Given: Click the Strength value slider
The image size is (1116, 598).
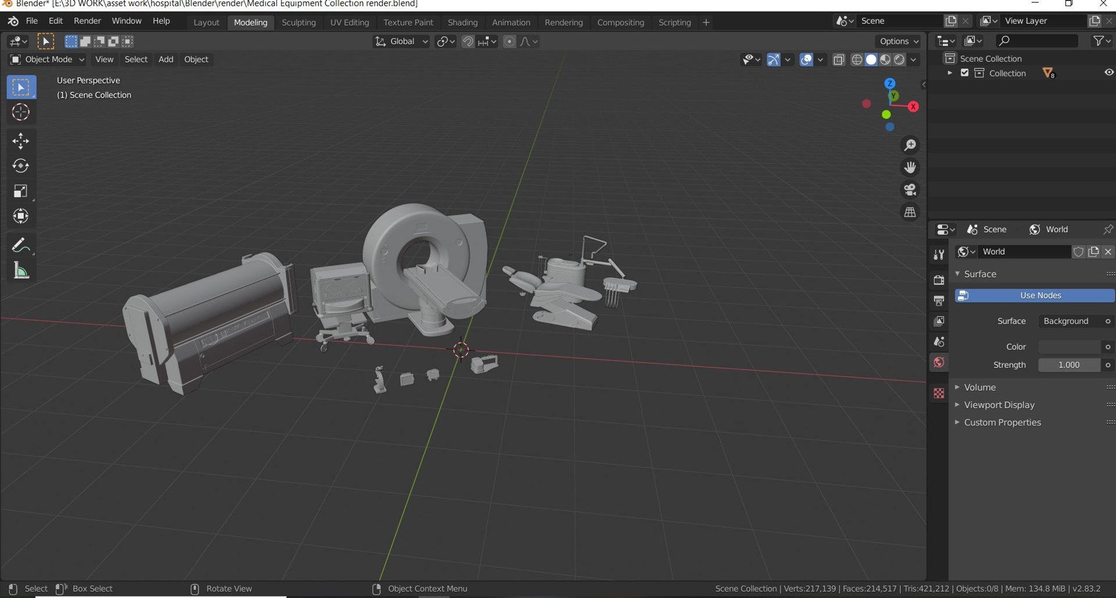Looking at the screenshot, I should click(1069, 365).
